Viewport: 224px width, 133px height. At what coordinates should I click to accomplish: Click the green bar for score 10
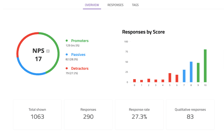coord(205,66)
